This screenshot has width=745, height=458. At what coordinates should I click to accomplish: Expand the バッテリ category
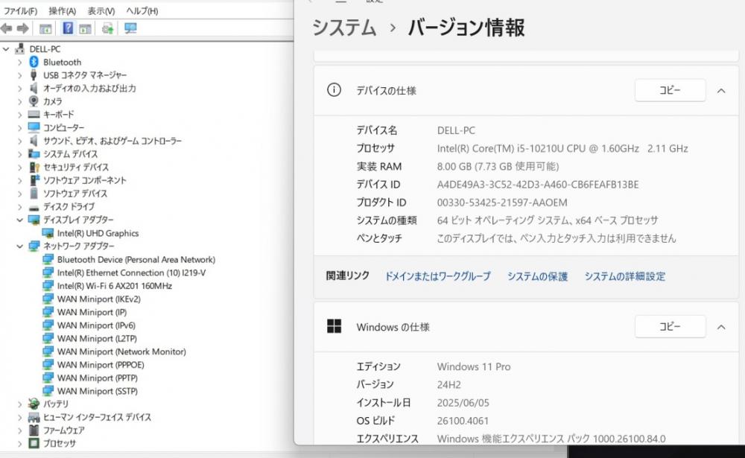pyautogui.click(x=19, y=404)
